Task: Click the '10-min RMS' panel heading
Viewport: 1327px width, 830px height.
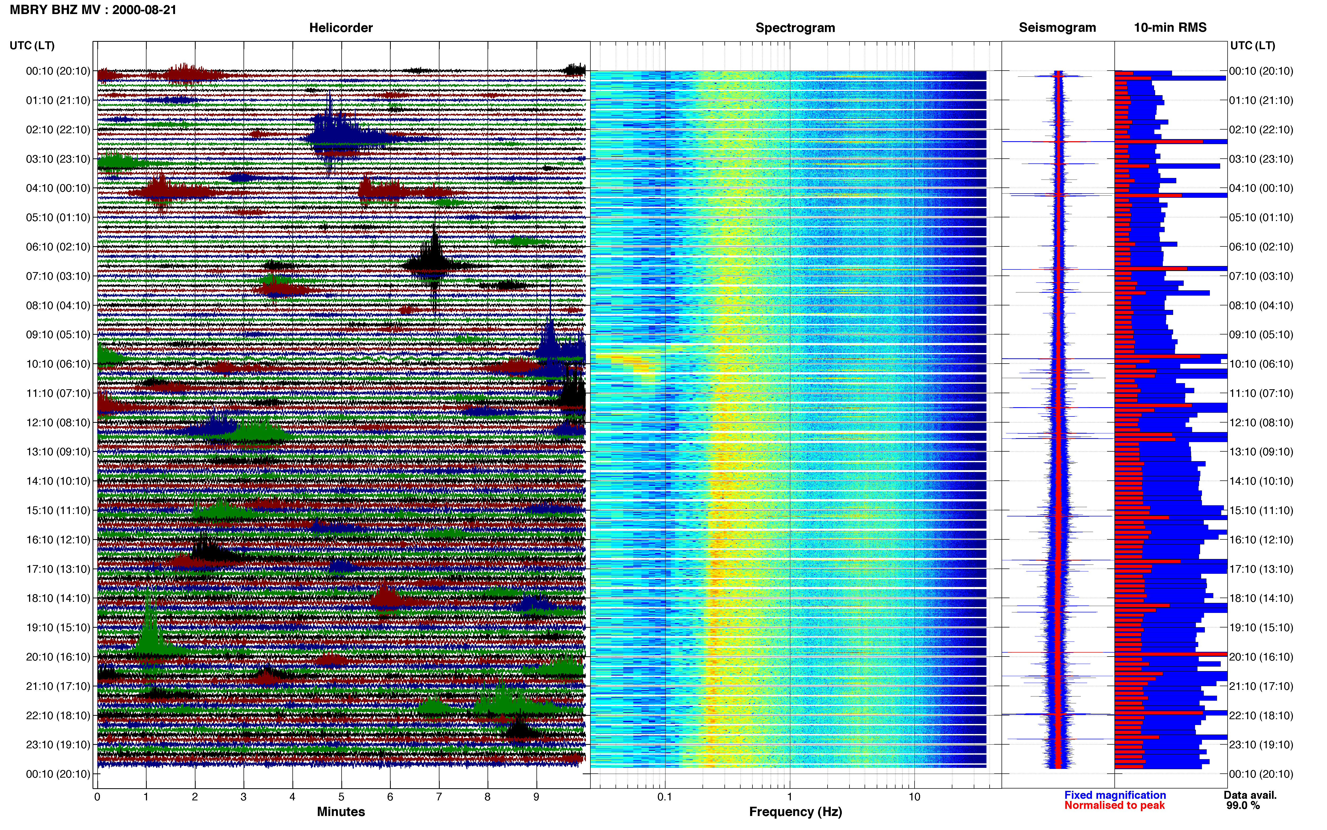Action: click(x=1170, y=27)
